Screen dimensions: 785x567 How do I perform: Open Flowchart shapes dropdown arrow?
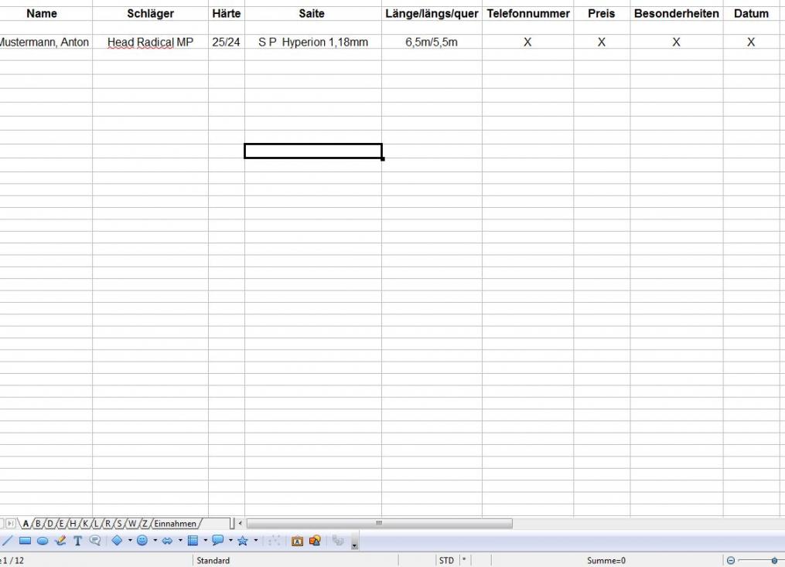[x=205, y=541]
